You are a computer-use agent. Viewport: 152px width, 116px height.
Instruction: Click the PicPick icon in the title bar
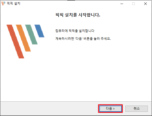click(x=3, y=4)
